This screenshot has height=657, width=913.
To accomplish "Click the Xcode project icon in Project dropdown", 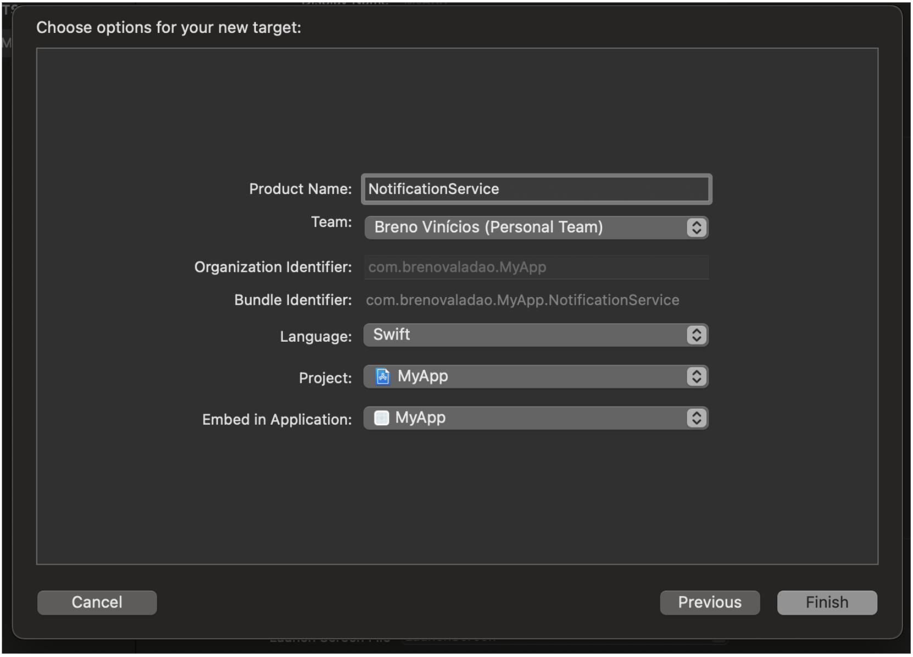I will pyautogui.click(x=383, y=376).
